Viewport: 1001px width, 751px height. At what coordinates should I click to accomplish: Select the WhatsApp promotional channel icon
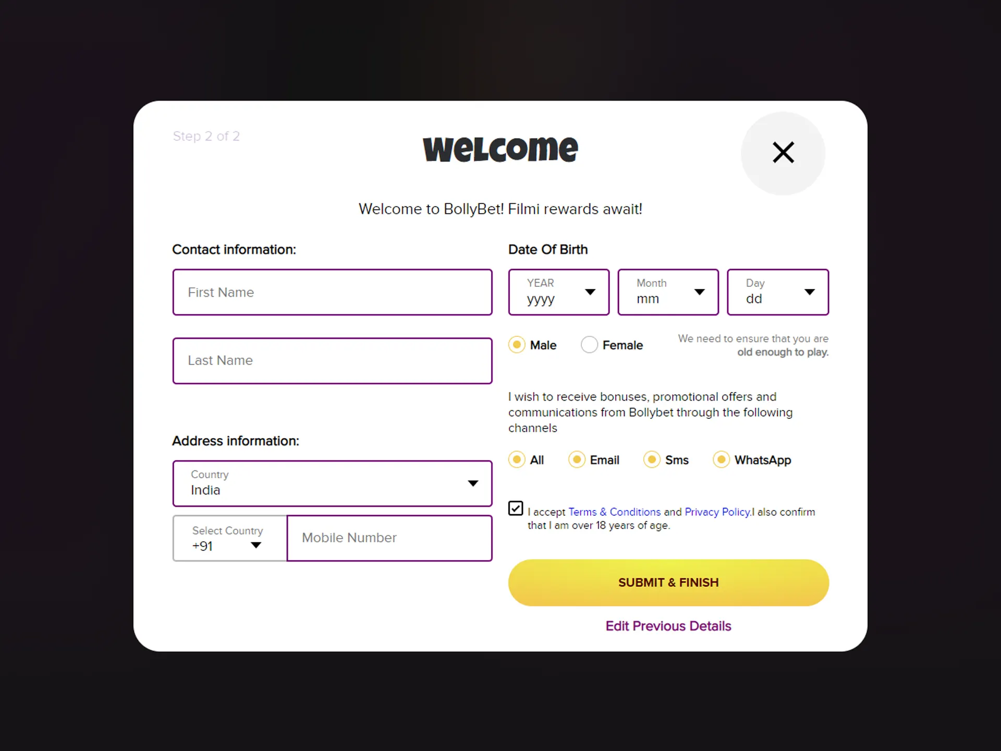tap(721, 460)
